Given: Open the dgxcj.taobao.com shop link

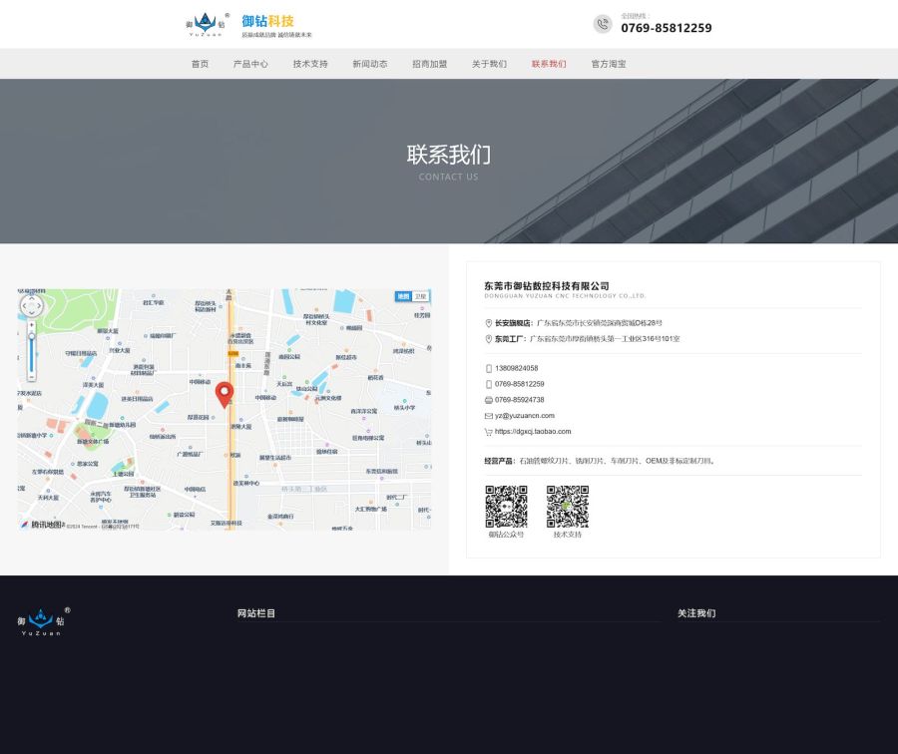Looking at the screenshot, I should click(533, 432).
